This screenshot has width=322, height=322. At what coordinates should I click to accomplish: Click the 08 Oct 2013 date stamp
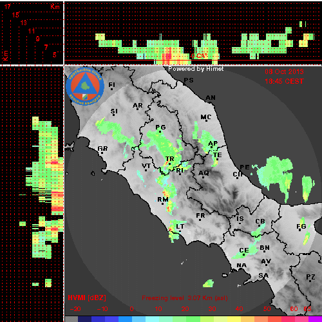coord(284,71)
